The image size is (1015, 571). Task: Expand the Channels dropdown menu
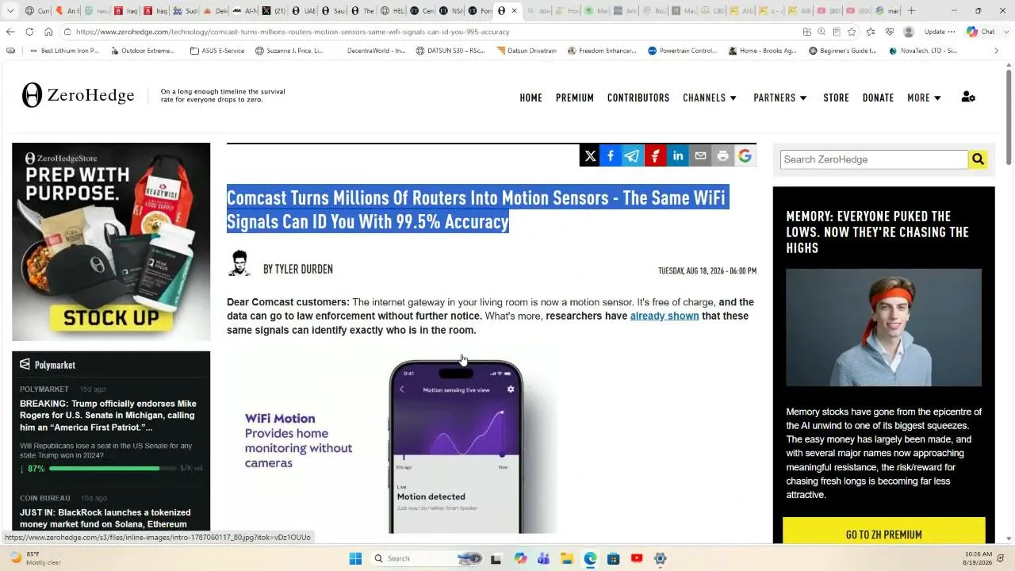(710, 98)
